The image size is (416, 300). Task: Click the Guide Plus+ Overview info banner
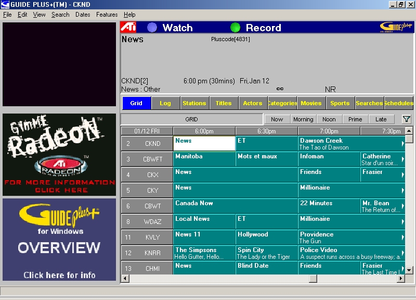59,240
